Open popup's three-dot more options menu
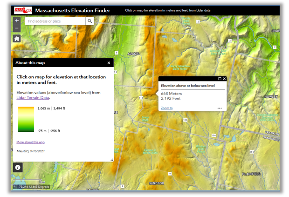 coord(220,108)
